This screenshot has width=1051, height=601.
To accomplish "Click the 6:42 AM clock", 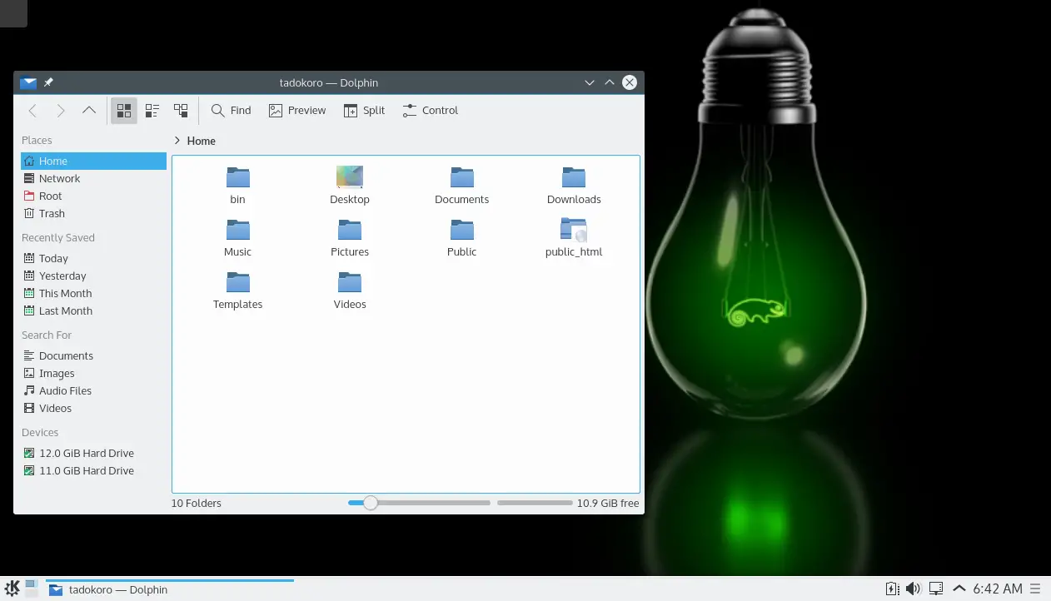I will click(998, 589).
